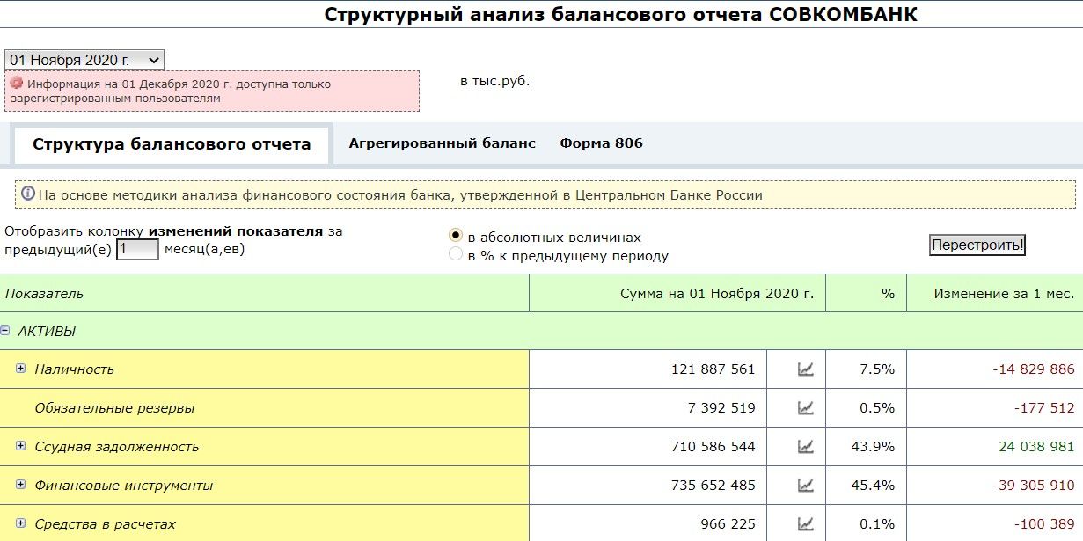Click the value 7 392 519
This screenshot has height=541, width=1083.
(720, 408)
